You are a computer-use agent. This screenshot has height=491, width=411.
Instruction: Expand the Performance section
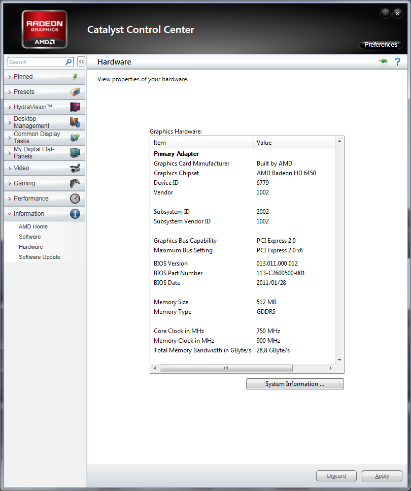tap(44, 199)
